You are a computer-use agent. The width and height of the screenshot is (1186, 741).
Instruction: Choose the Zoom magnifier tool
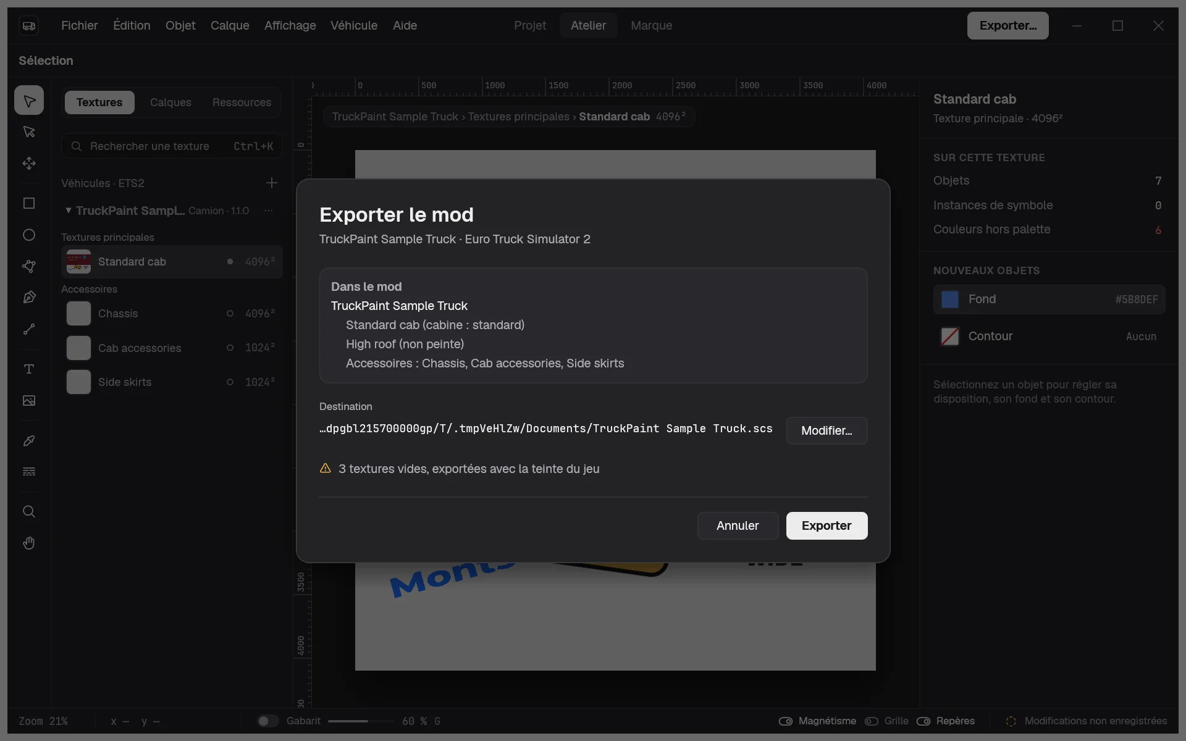[x=29, y=512]
